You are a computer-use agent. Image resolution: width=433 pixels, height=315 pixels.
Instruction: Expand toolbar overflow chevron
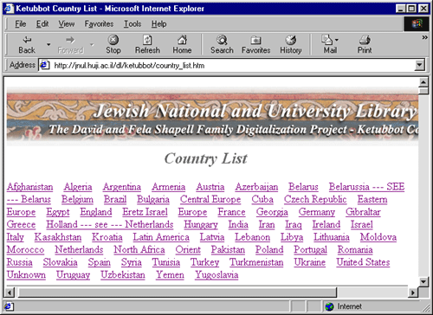point(424,37)
